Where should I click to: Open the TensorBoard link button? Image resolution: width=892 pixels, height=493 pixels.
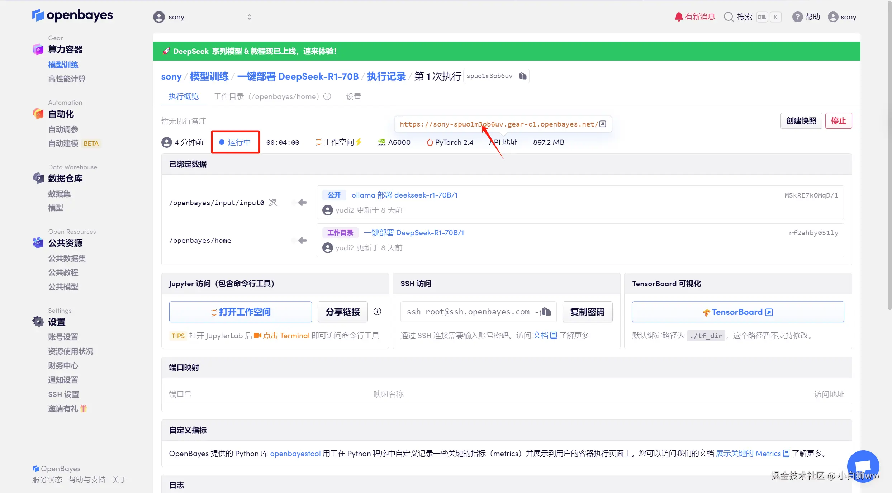(738, 312)
